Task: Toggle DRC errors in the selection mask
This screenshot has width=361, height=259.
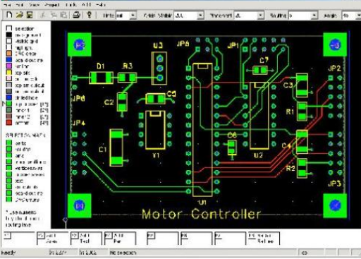Action: click(9, 200)
